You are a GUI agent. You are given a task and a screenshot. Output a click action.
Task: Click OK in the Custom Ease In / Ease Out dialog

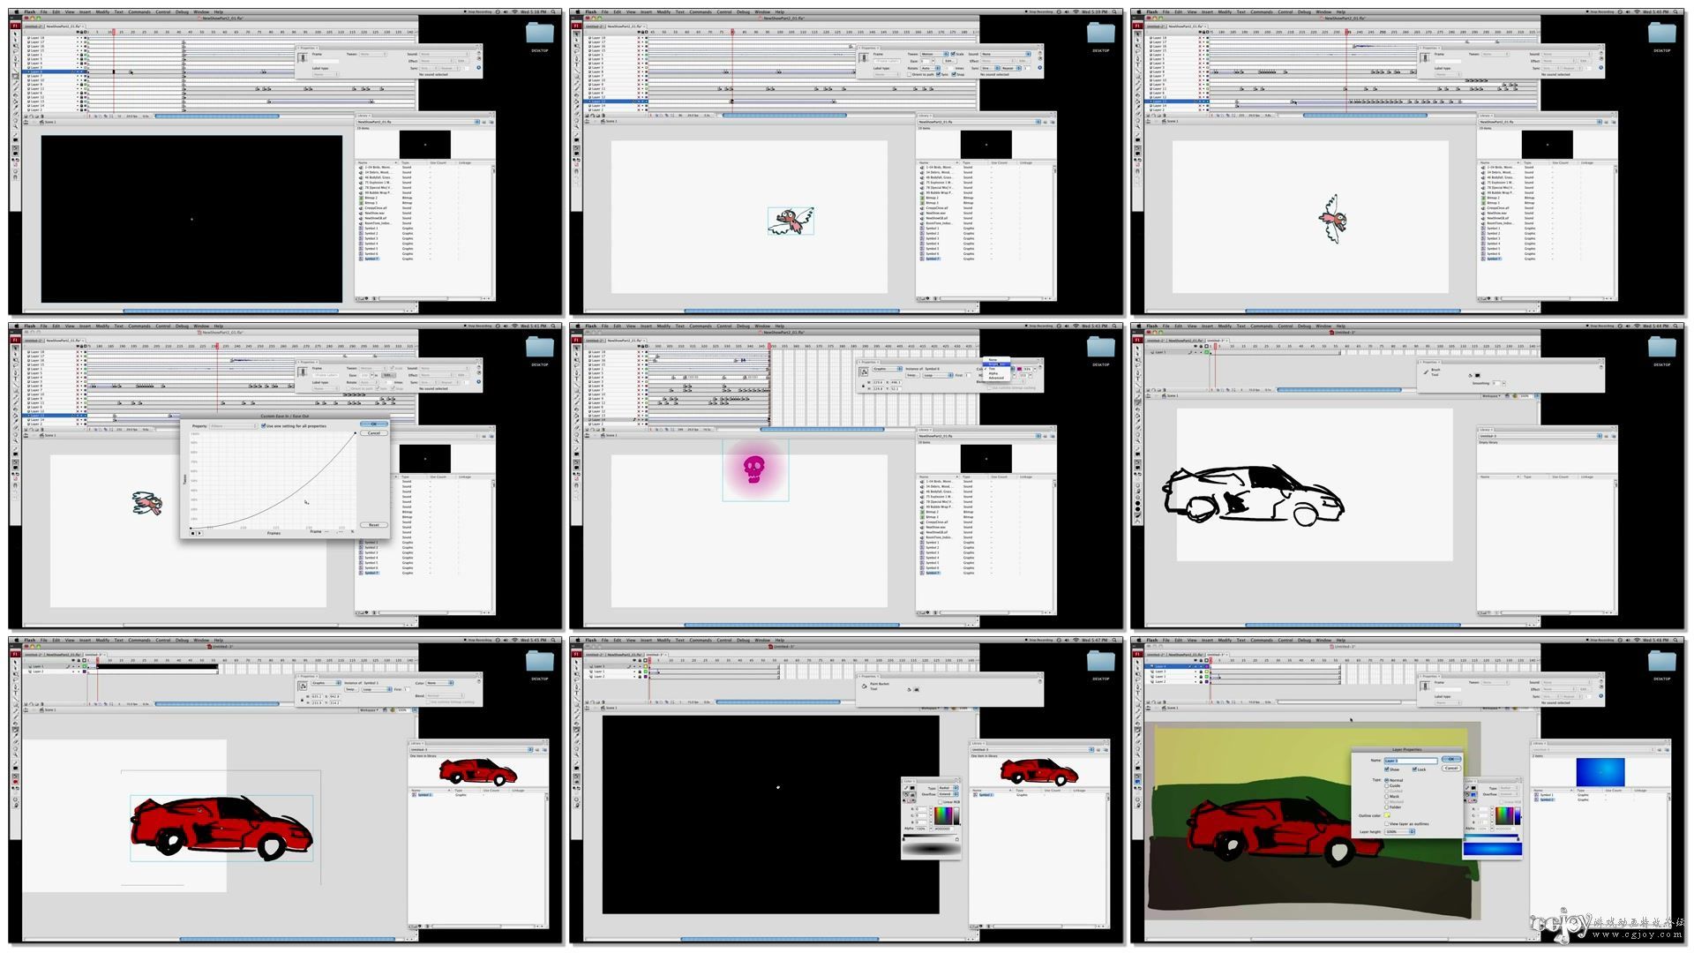click(374, 424)
